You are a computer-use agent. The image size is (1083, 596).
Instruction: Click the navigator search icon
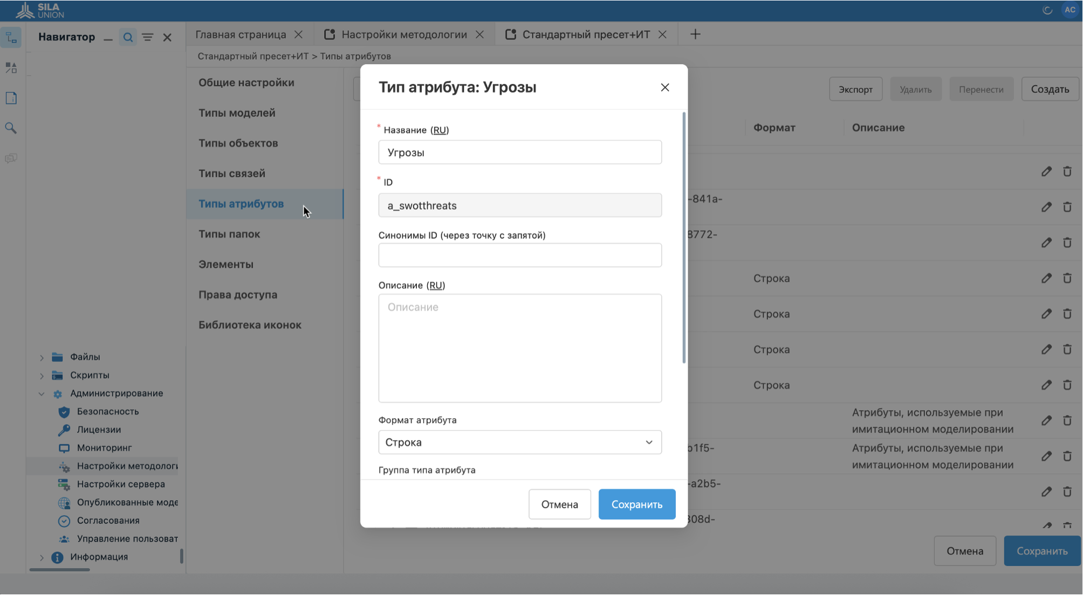pos(128,37)
